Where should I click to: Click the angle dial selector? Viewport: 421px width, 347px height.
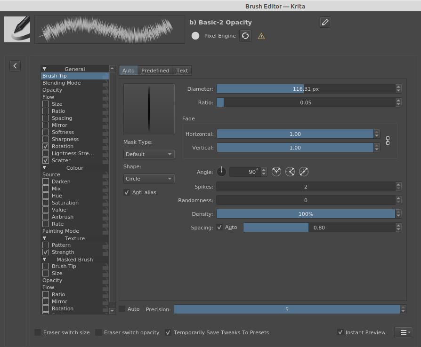coord(221,172)
